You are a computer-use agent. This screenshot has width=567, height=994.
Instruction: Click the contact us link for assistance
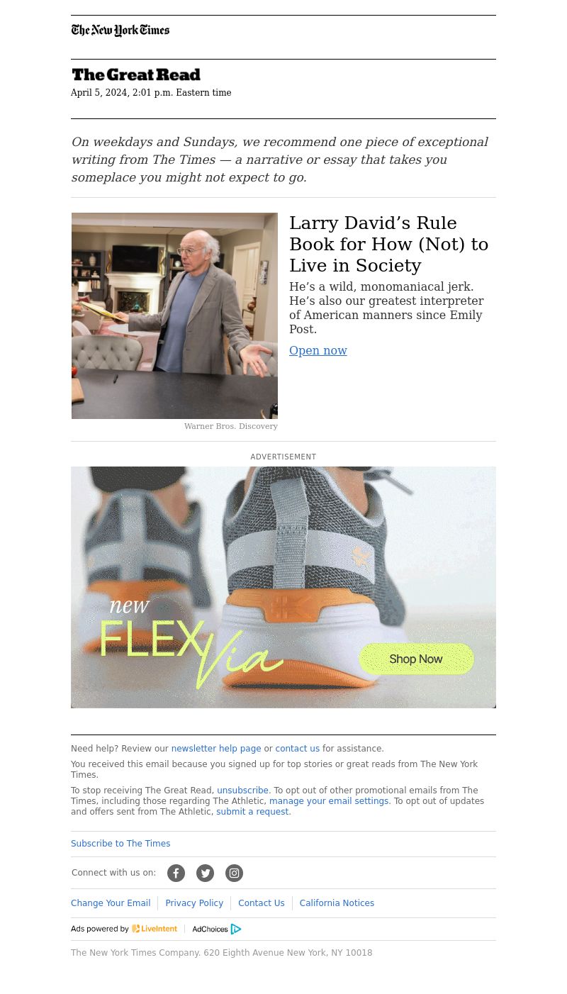coord(297,749)
